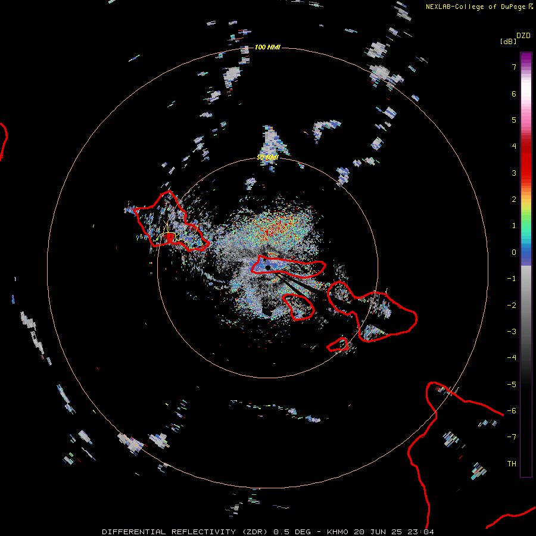Image resolution: width=536 pixels, height=536 pixels.
Task: Click the black radar site dot at the center
Action: (x=268, y=267)
